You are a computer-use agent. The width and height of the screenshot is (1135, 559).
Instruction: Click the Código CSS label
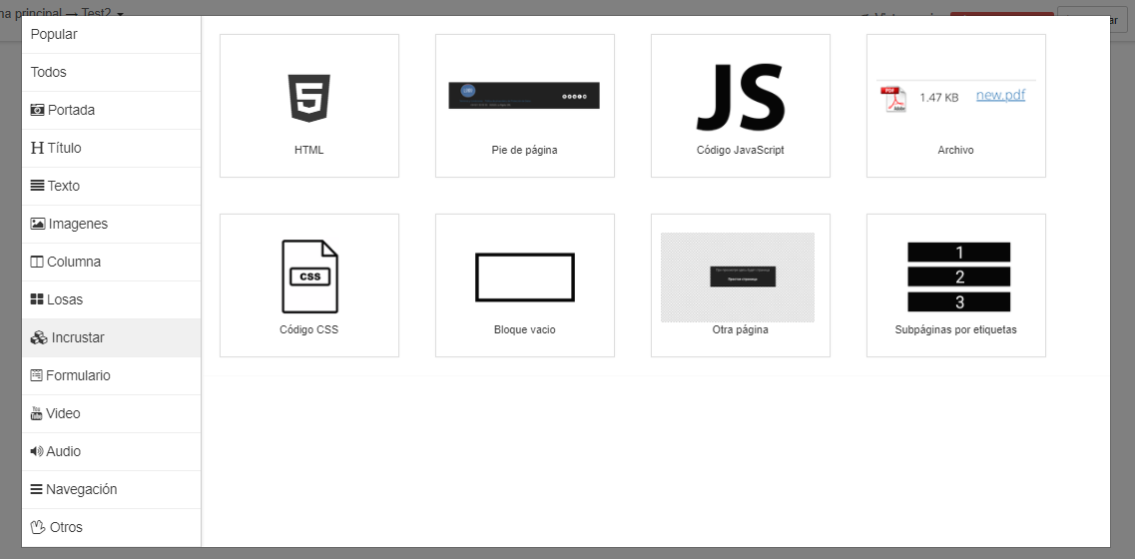[309, 330]
